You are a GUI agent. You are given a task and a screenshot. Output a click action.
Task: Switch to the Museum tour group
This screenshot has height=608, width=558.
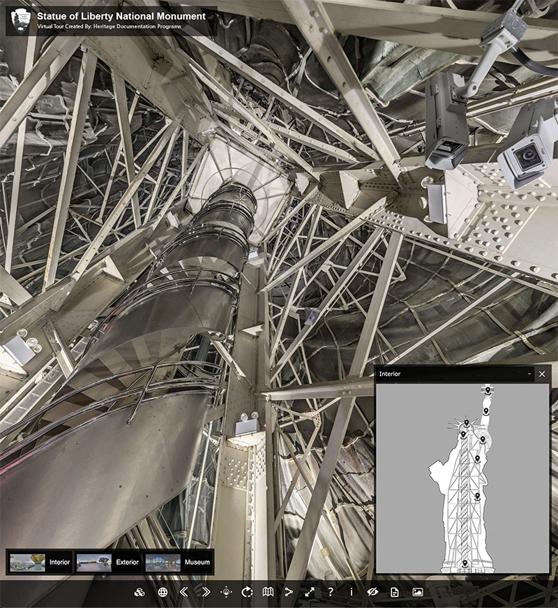pos(178,562)
